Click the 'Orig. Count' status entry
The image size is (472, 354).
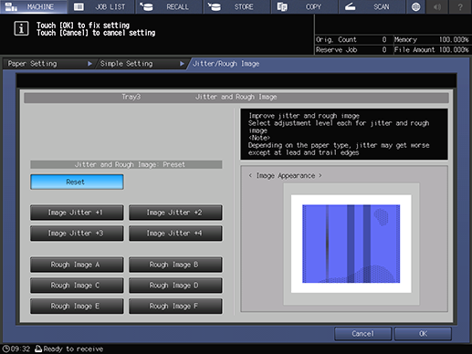[x=351, y=39]
